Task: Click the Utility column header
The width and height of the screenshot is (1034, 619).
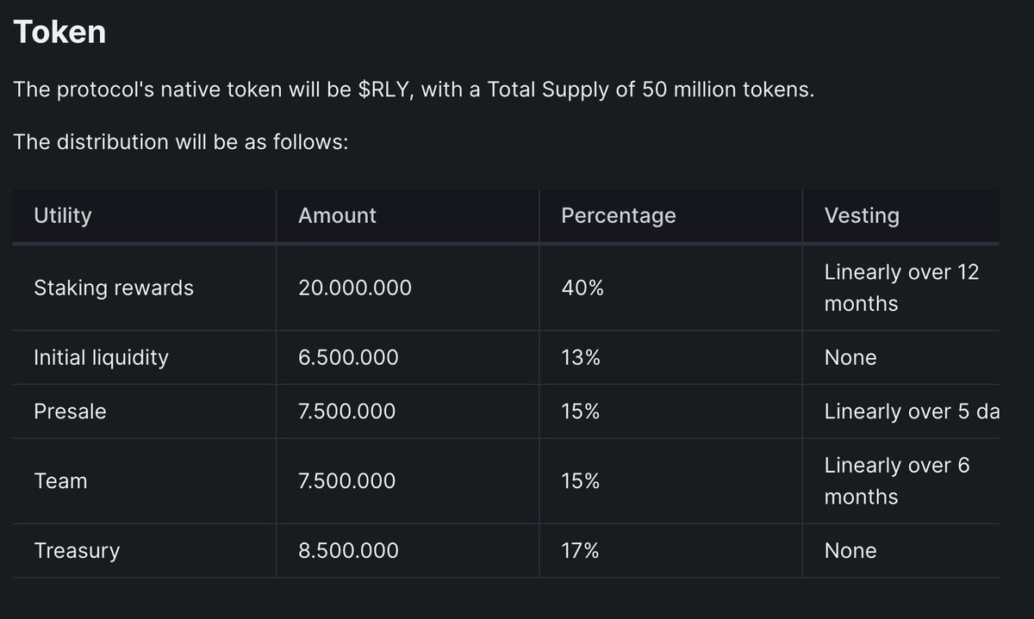Action: pyautogui.click(x=62, y=215)
